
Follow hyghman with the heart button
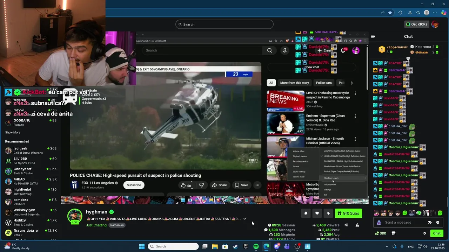pos(317,213)
